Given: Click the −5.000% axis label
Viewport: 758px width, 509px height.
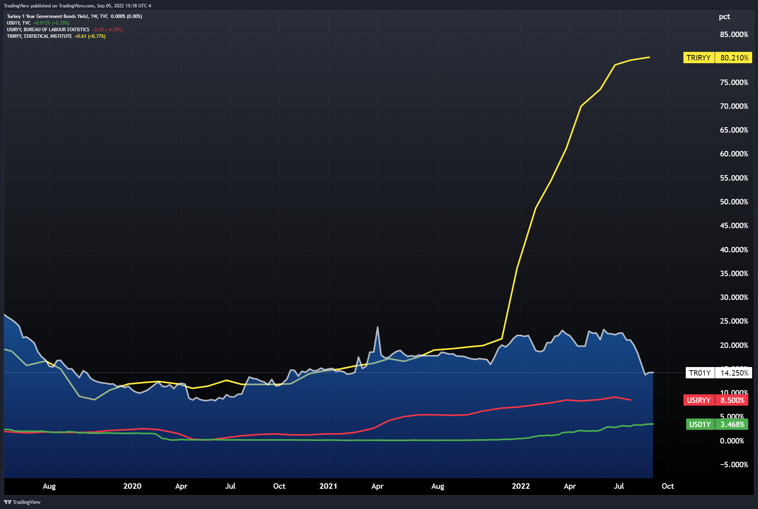Looking at the screenshot, I should point(734,465).
